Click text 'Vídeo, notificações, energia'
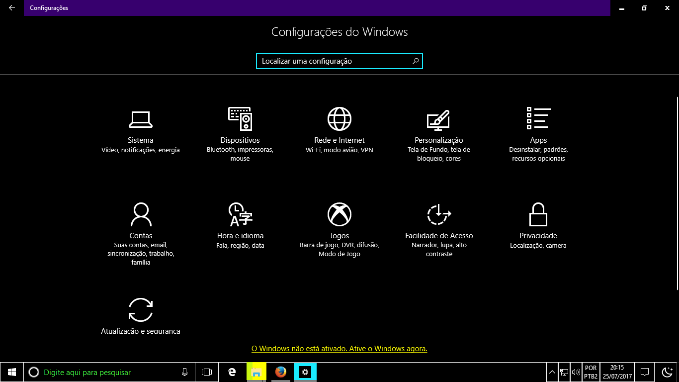Screen dimensions: 679x382 tap(141, 150)
